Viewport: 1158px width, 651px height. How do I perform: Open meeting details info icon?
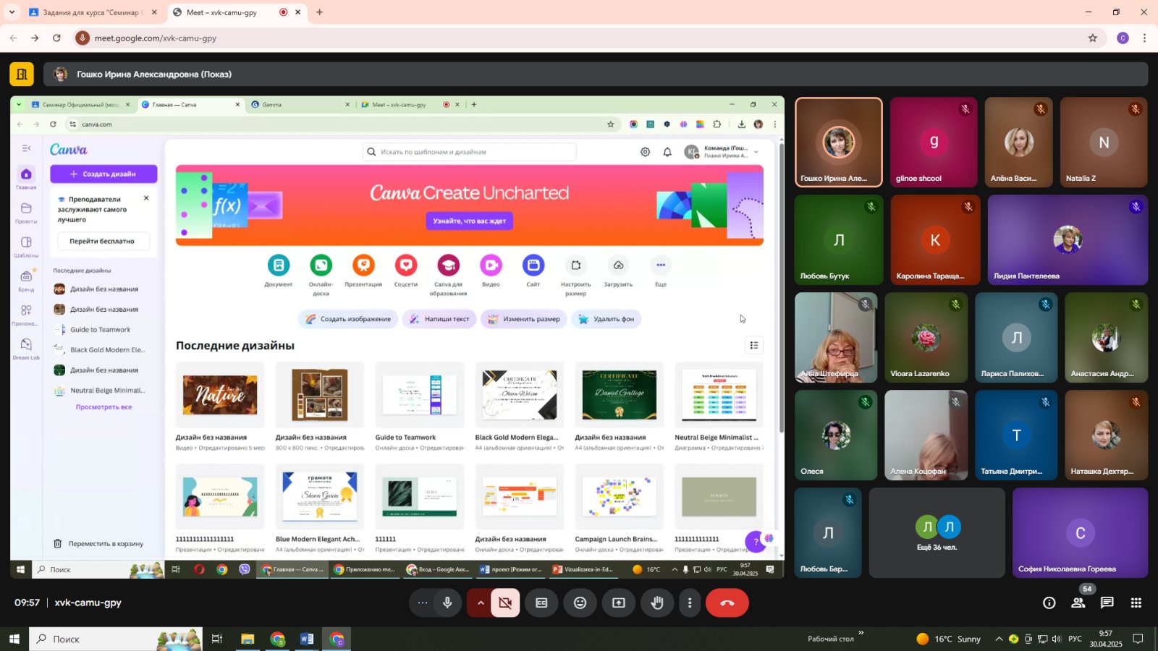click(x=1049, y=603)
